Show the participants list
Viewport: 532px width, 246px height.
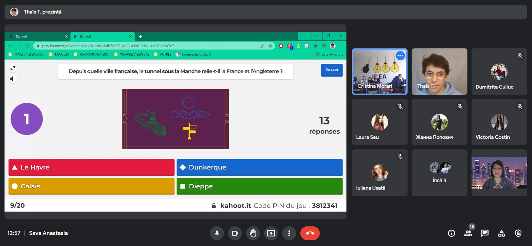(468, 233)
